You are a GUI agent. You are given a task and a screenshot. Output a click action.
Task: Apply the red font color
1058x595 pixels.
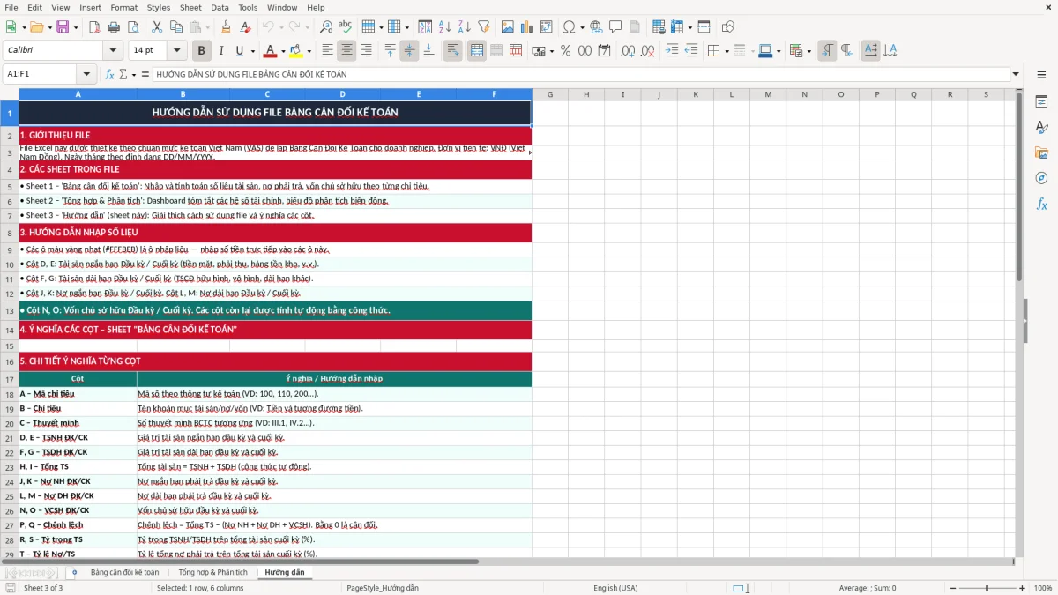270,51
